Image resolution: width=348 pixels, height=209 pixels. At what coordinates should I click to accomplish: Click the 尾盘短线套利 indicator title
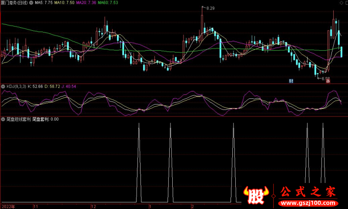pos(18,119)
